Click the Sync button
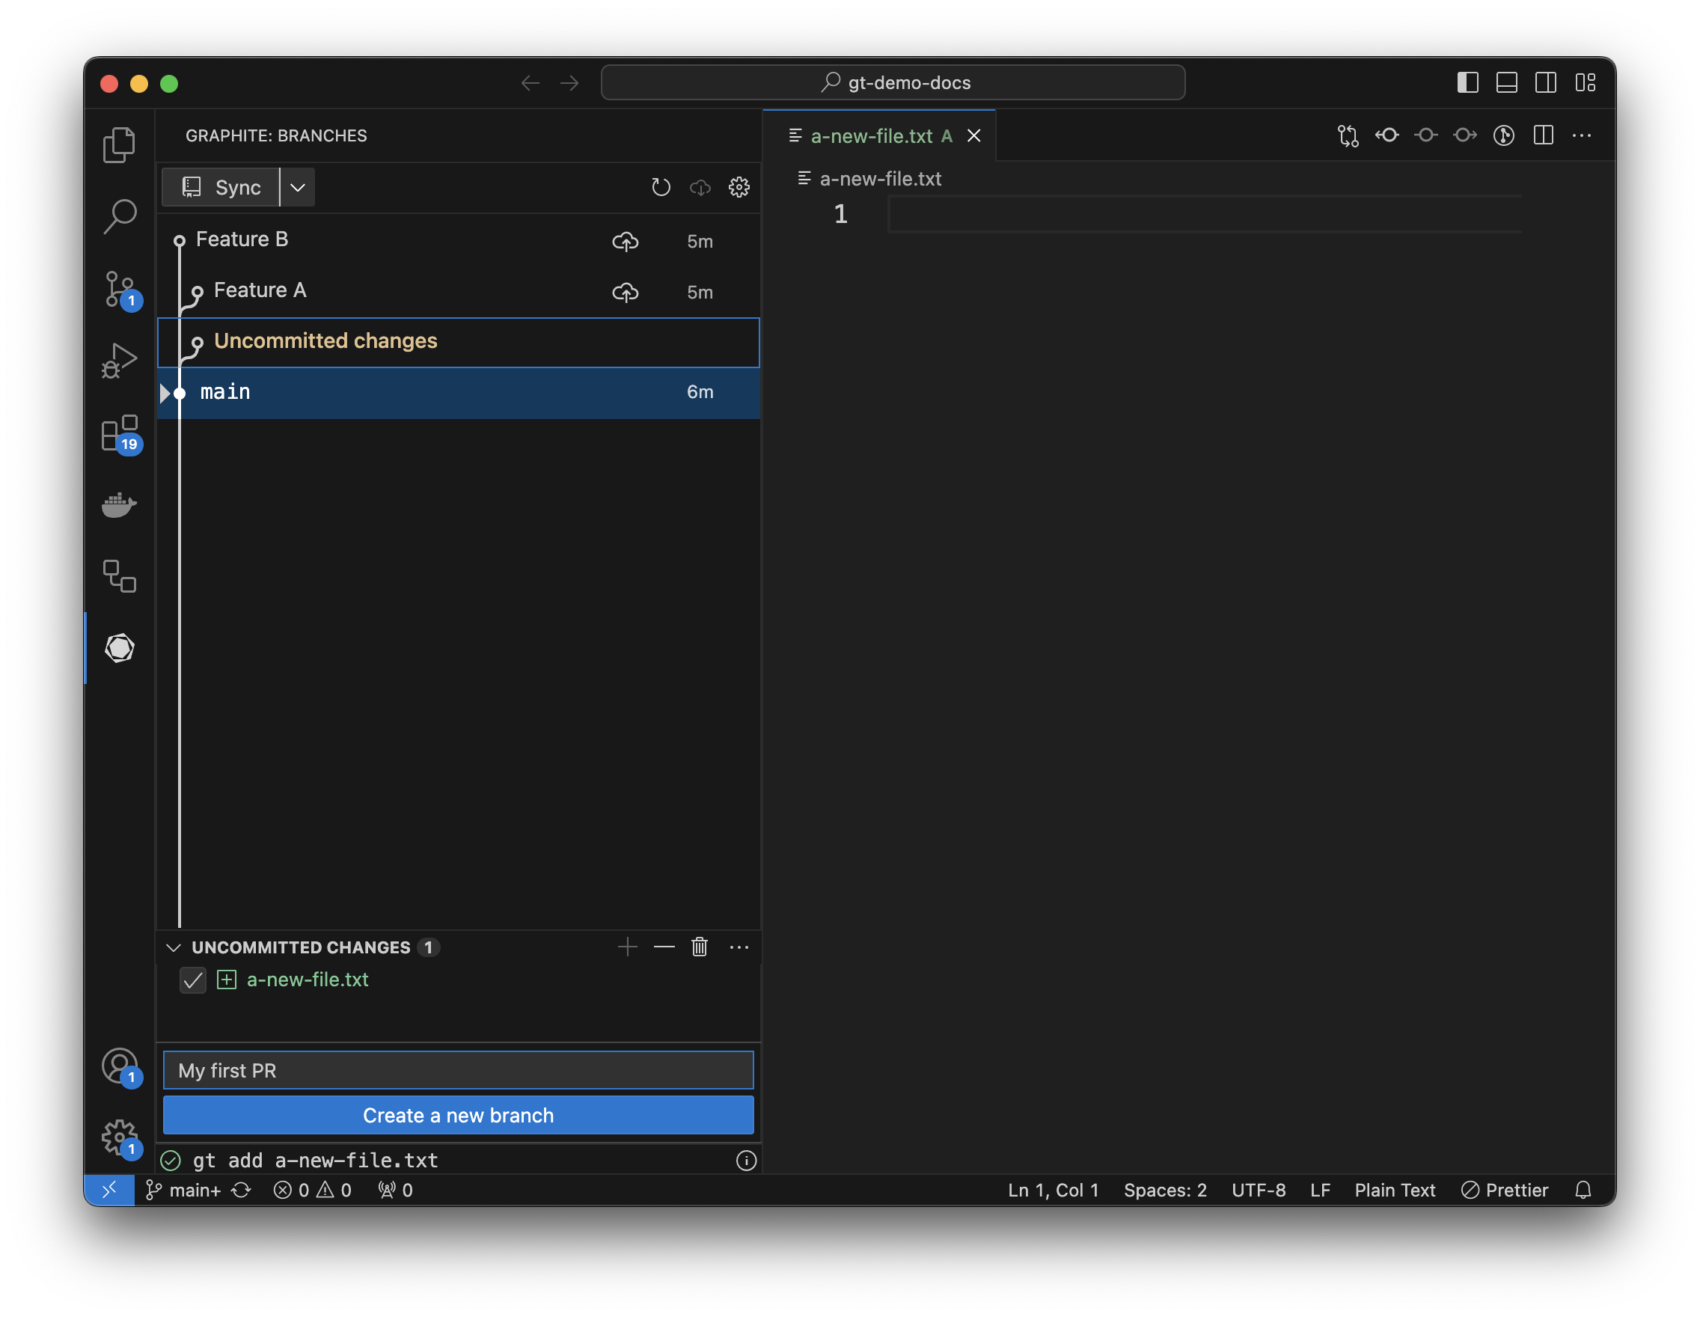1700x1317 pixels. [x=221, y=187]
